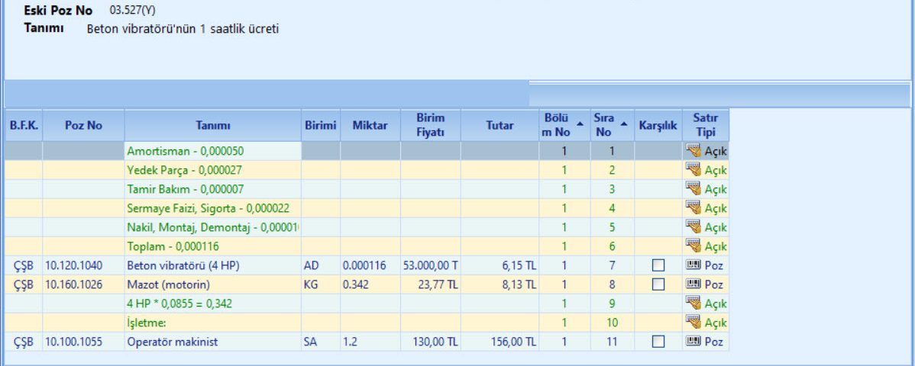Select the Tutar column header

500,126
